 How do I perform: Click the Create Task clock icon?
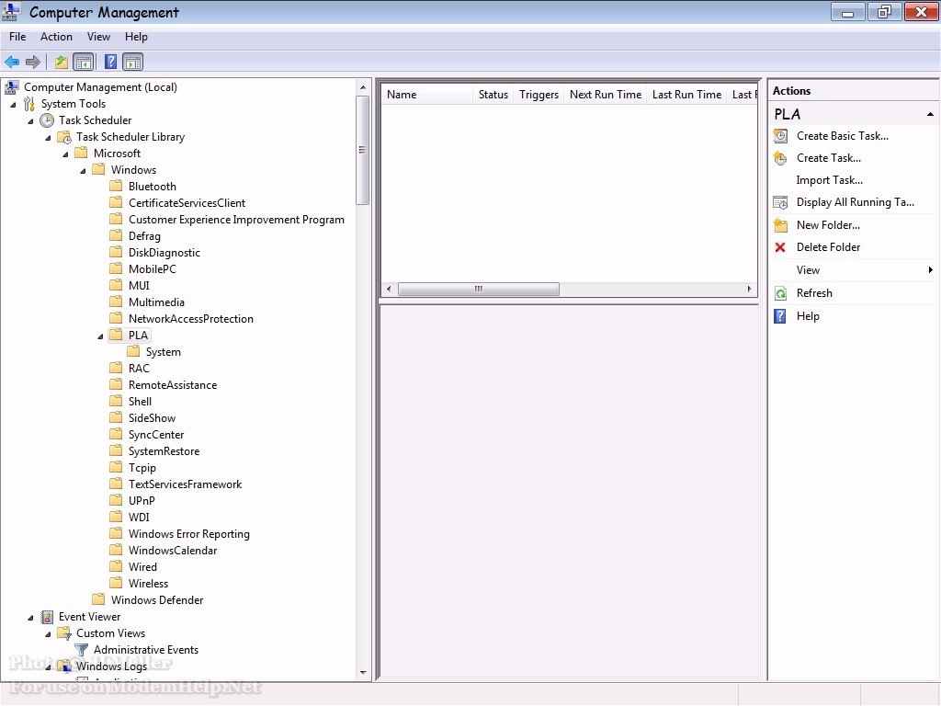(x=780, y=158)
